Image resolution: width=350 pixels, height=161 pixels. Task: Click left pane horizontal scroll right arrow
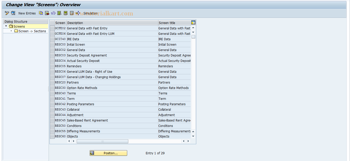[74, 141]
